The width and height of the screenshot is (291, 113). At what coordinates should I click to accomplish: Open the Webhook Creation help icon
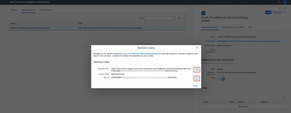[x=197, y=48]
